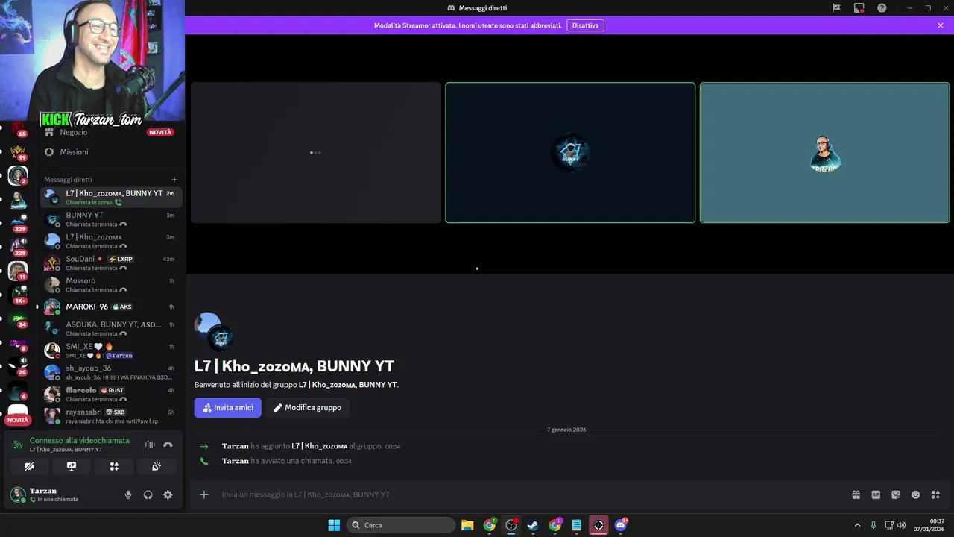Select BUNNY YT direct message
Image resolution: width=954 pixels, height=537 pixels.
110,219
